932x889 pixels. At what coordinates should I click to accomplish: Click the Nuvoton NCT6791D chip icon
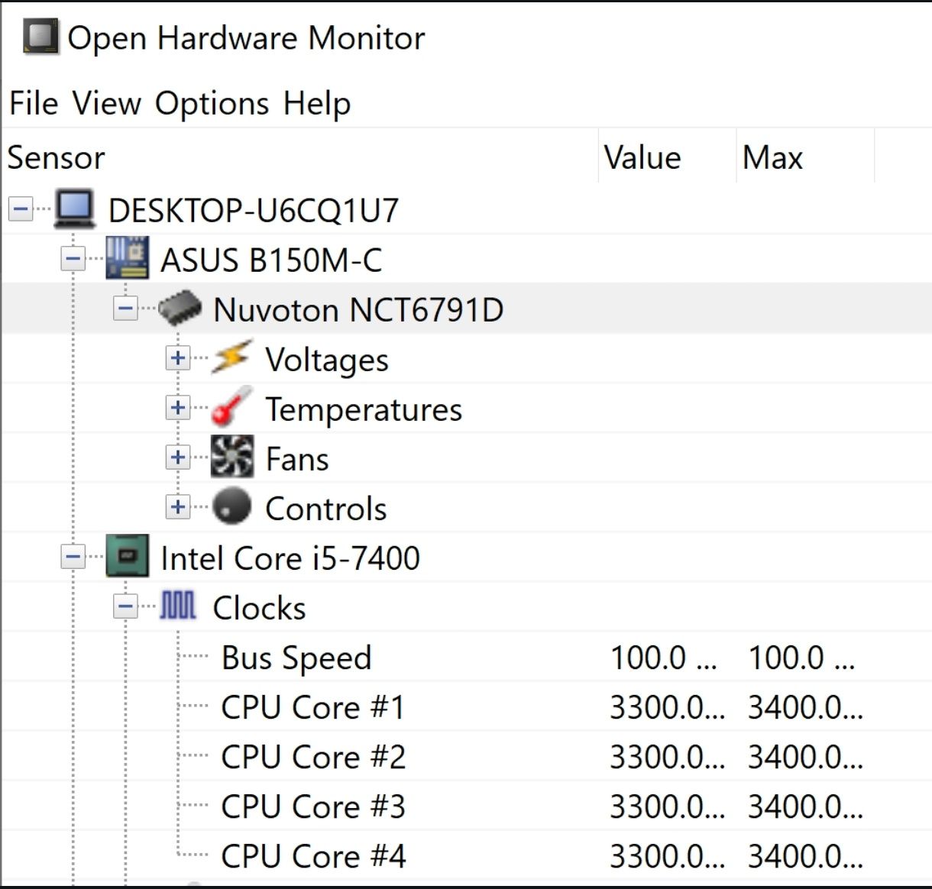(180, 309)
